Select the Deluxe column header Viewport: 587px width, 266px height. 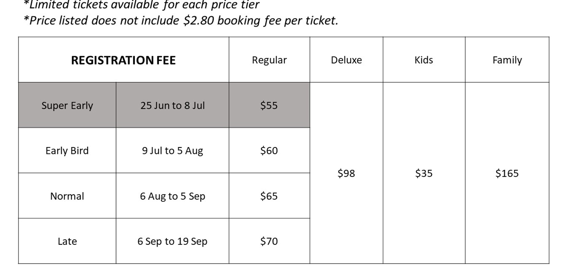coord(346,60)
